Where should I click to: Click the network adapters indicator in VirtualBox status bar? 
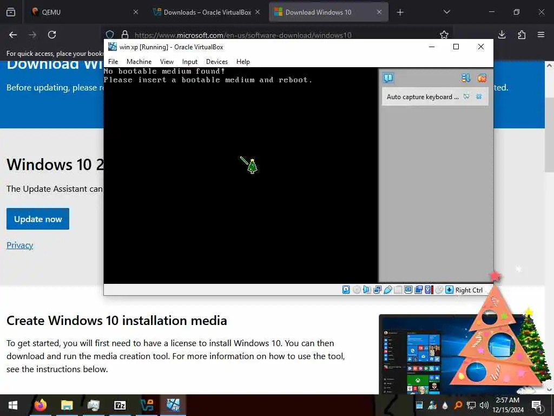[377, 290]
